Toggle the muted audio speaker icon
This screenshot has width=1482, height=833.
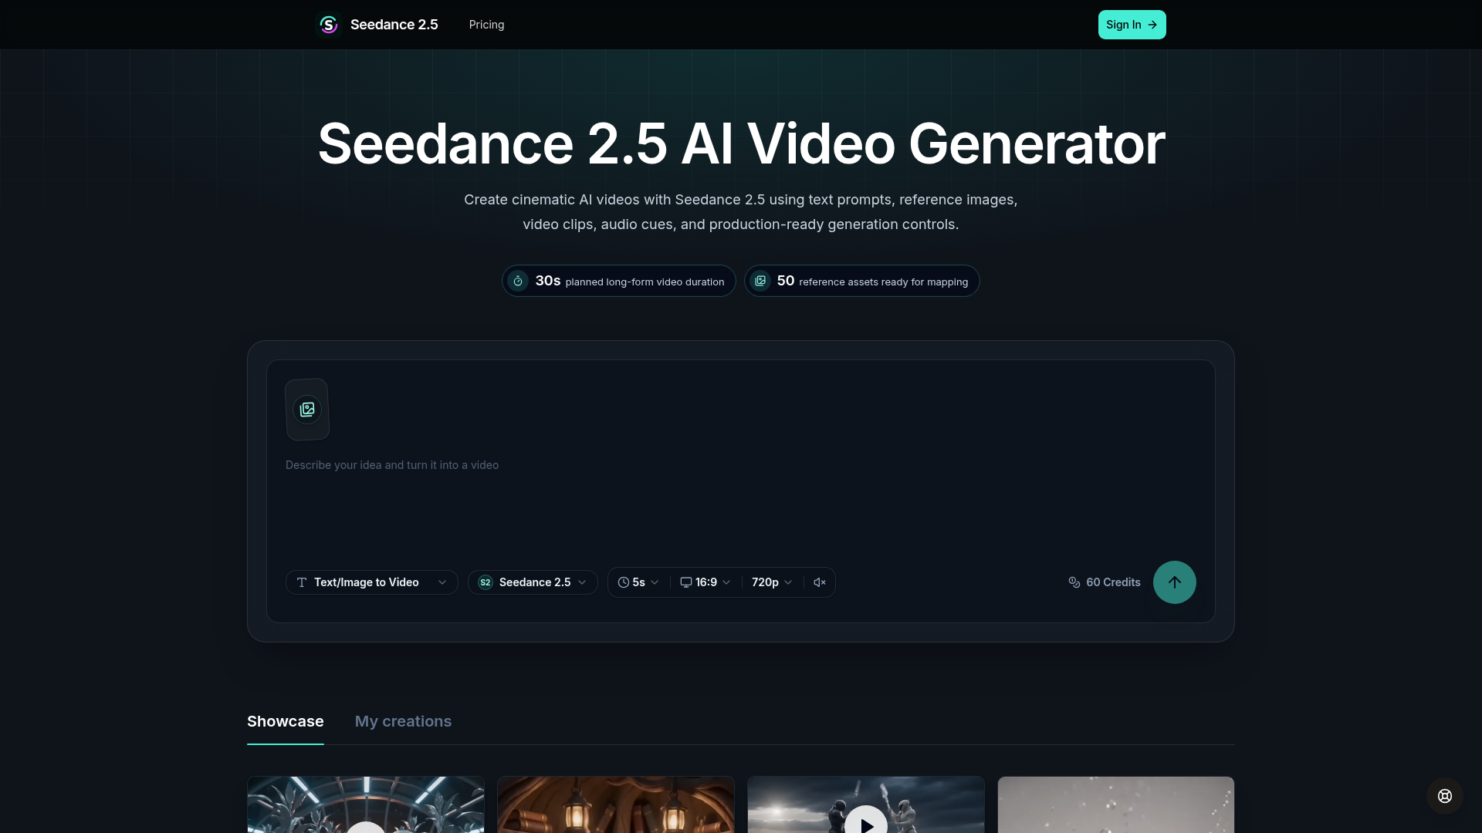coord(820,582)
